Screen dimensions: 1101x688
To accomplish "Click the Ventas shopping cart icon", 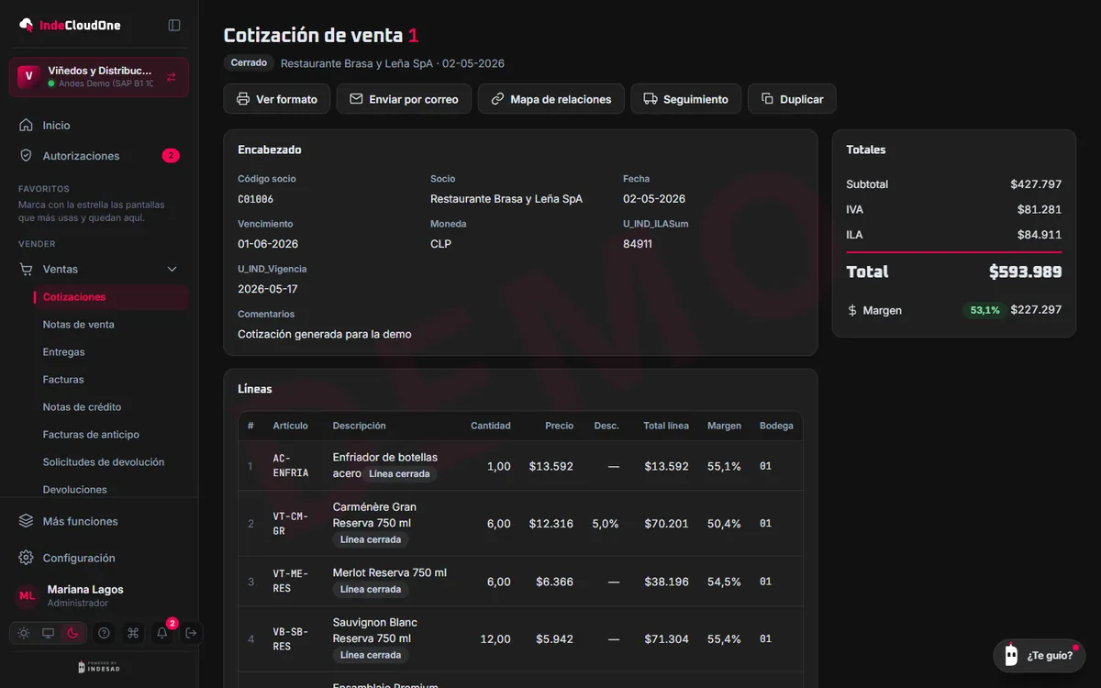I will click(27, 270).
